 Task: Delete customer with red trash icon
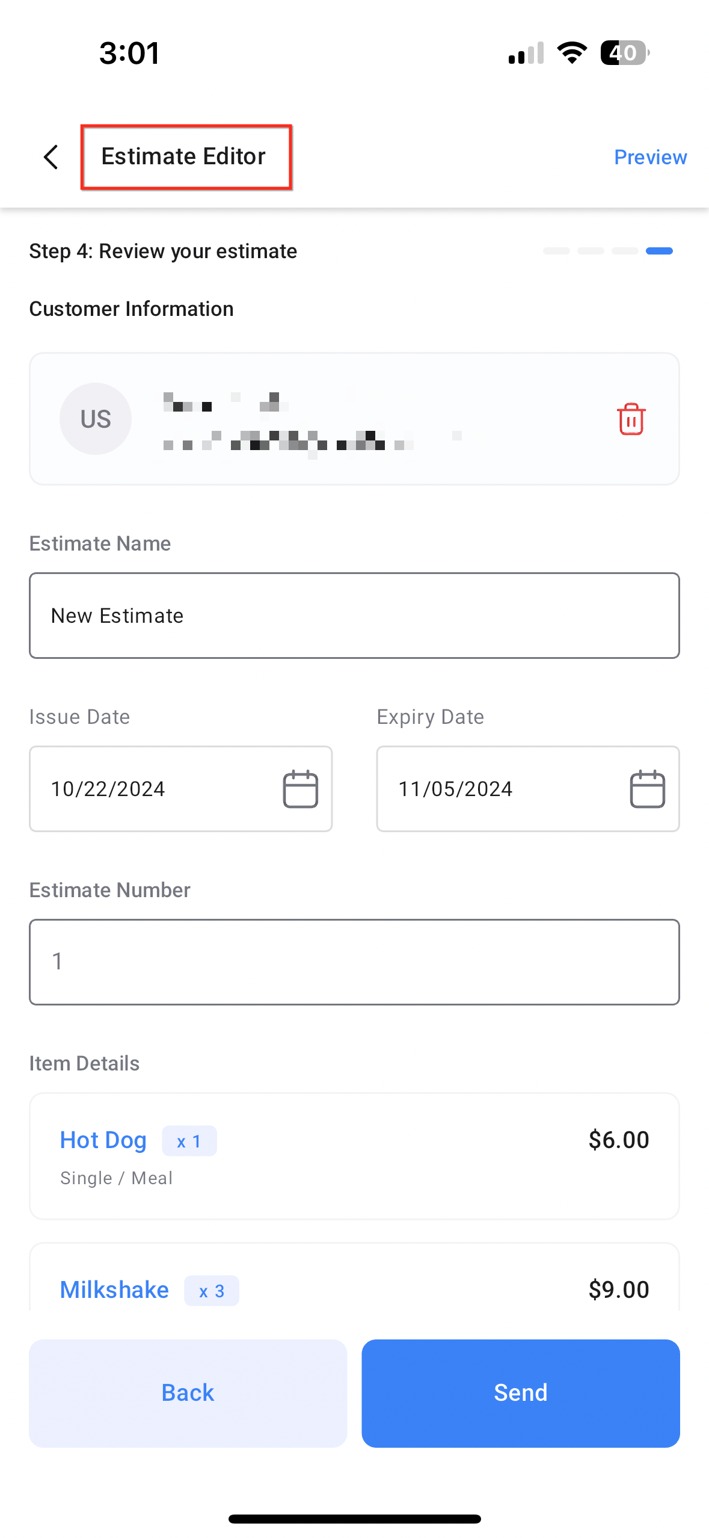pos(631,419)
